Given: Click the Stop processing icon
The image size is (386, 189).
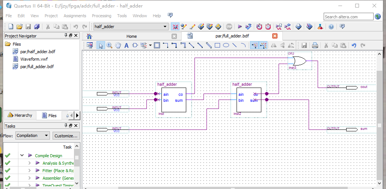Looking at the screenshot, I should coord(229,27).
